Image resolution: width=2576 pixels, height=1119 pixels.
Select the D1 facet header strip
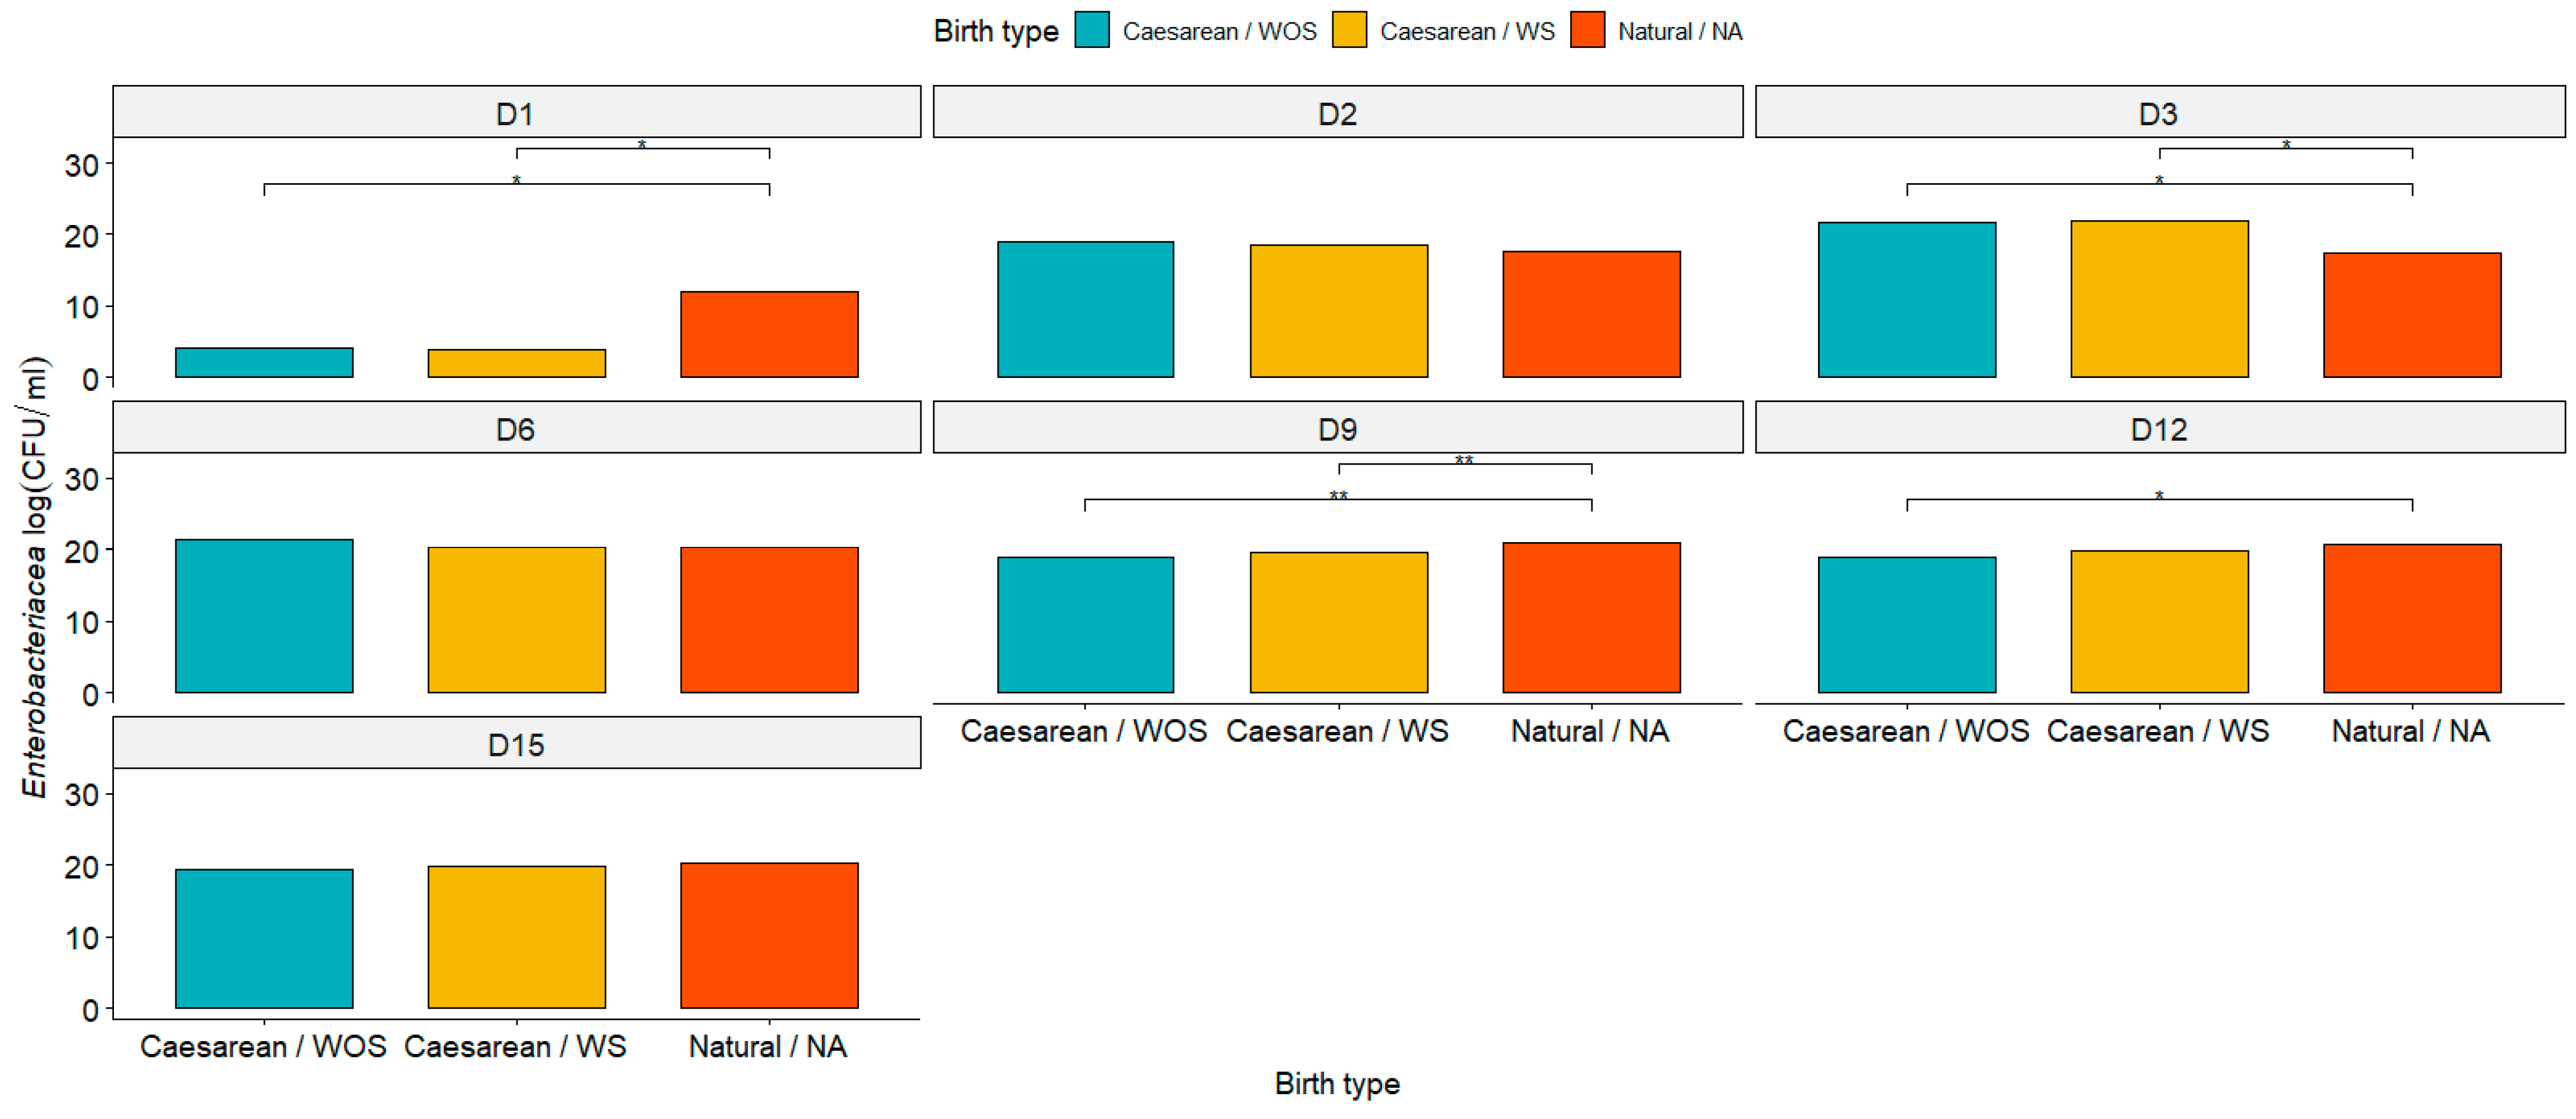click(516, 112)
